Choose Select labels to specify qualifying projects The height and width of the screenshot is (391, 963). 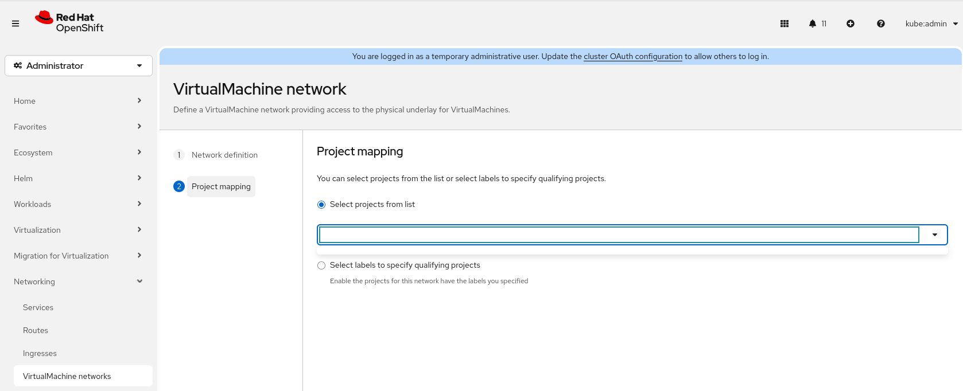click(x=321, y=265)
